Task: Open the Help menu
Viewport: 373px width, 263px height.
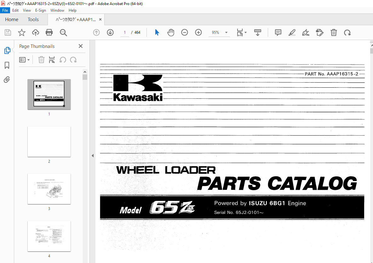Action: (72, 10)
